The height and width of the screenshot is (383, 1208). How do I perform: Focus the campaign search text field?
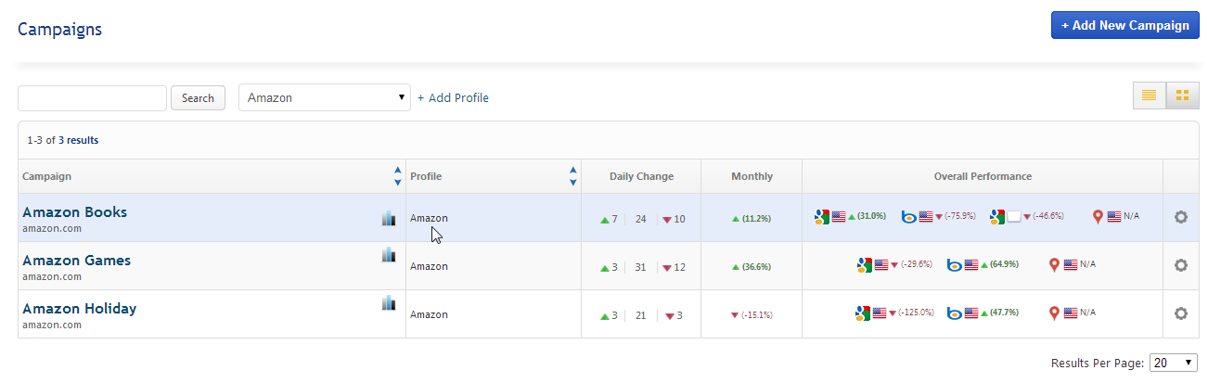click(x=93, y=98)
